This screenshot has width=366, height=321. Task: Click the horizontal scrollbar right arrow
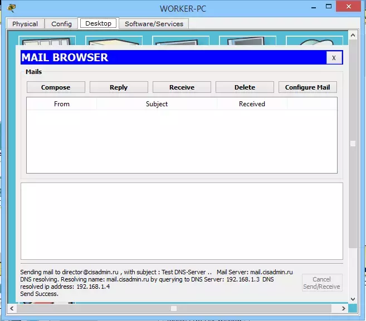click(x=343, y=308)
